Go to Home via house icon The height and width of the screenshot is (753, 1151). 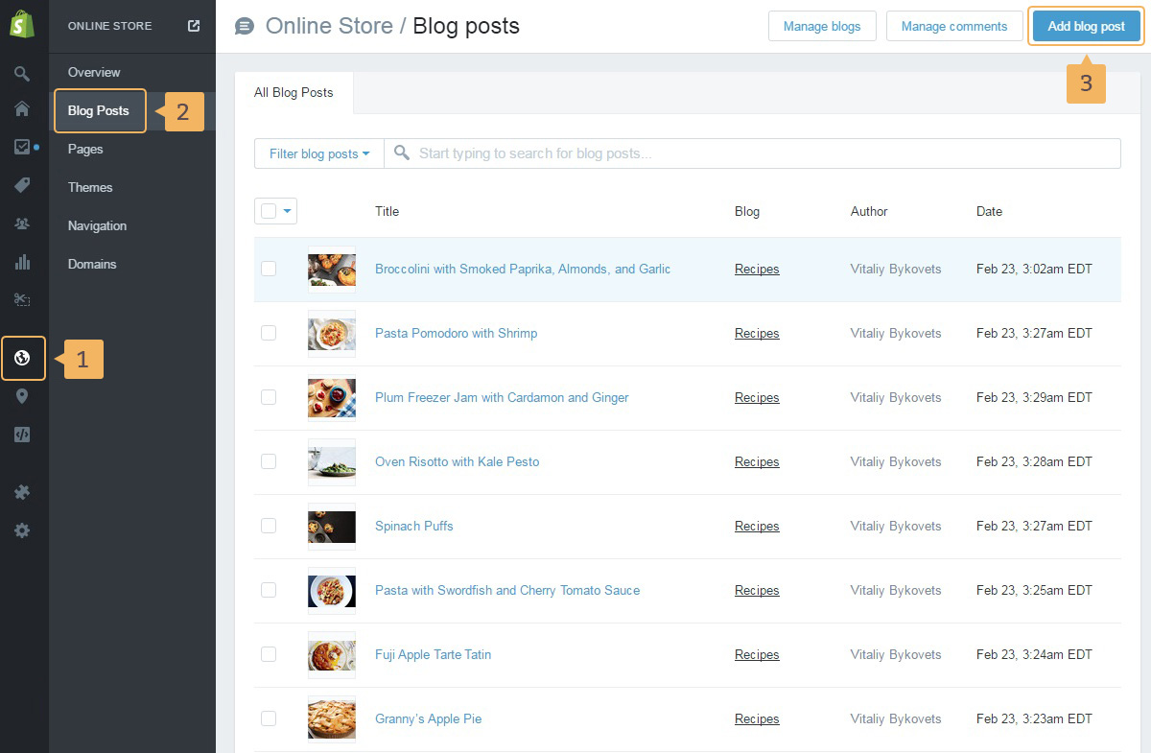pyautogui.click(x=22, y=108)
